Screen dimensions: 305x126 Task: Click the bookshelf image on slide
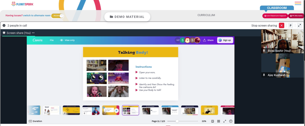96,65
